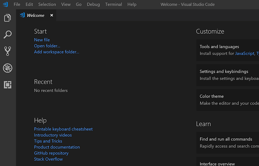Click the Customize section heading
This screenshot has height=166, width=259.
point(210,32)
